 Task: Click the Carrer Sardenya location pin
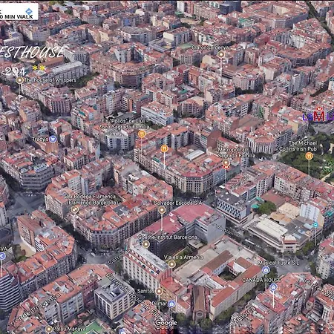click(221, 54)
